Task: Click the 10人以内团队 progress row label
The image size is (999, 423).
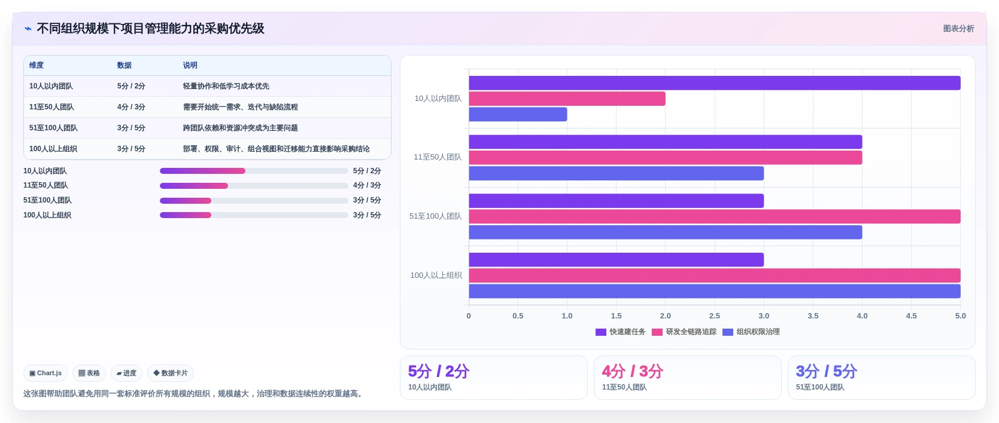Action: pyautogui.click(x=45, y=171)
